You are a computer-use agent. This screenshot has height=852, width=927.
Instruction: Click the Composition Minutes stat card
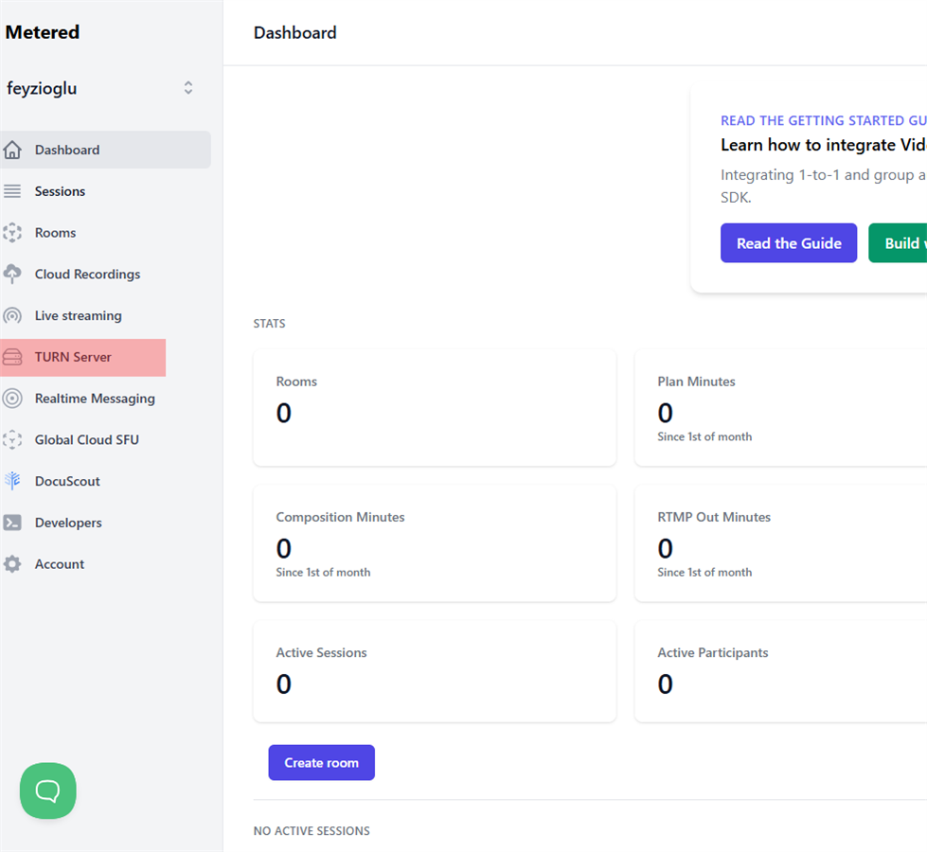(435, 543)
